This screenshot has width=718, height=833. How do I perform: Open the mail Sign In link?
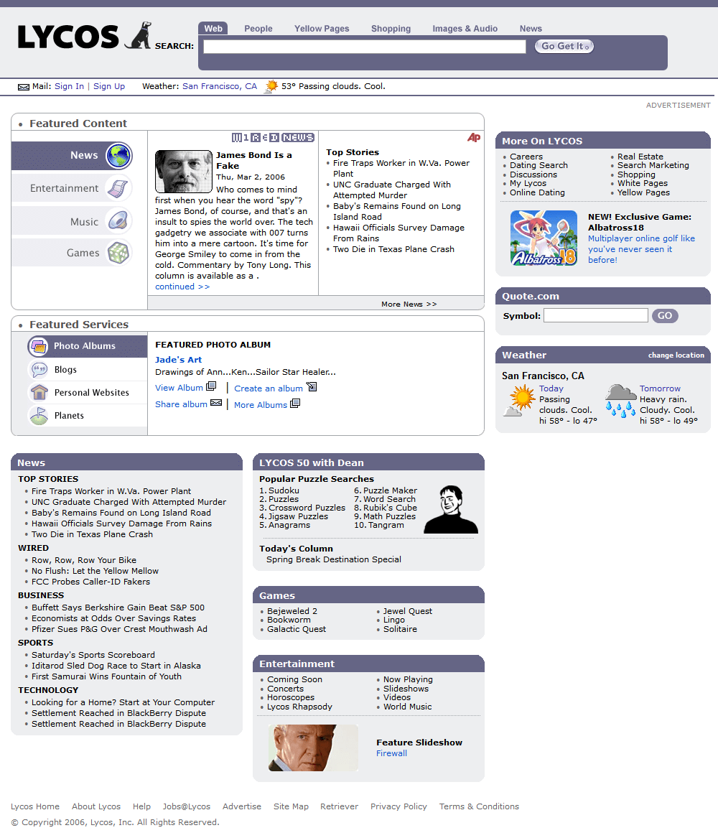click(69, 86)
